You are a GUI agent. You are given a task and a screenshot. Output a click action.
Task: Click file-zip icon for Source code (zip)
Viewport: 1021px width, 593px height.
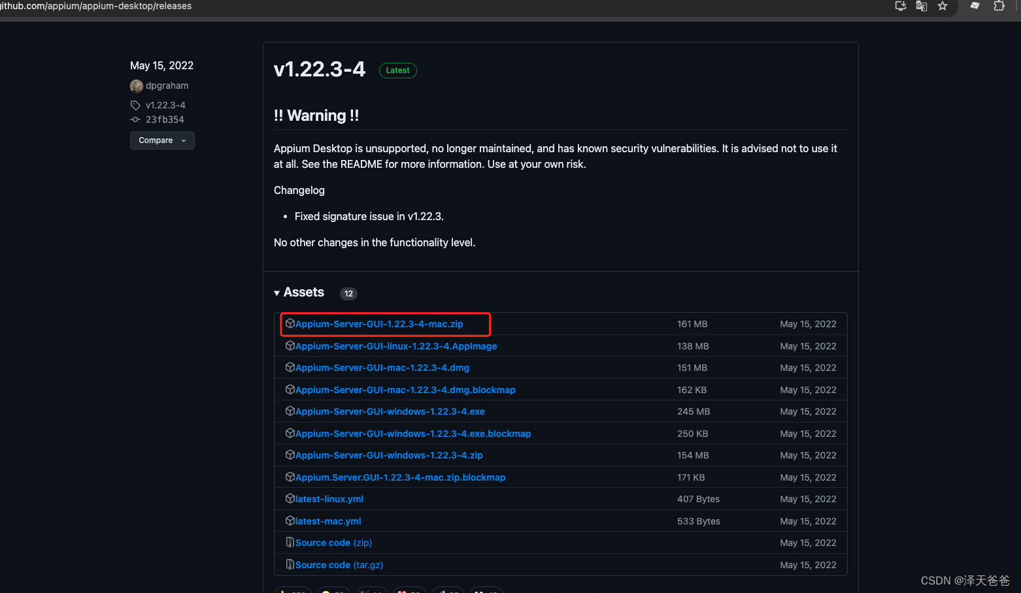[x=290, y=542]
